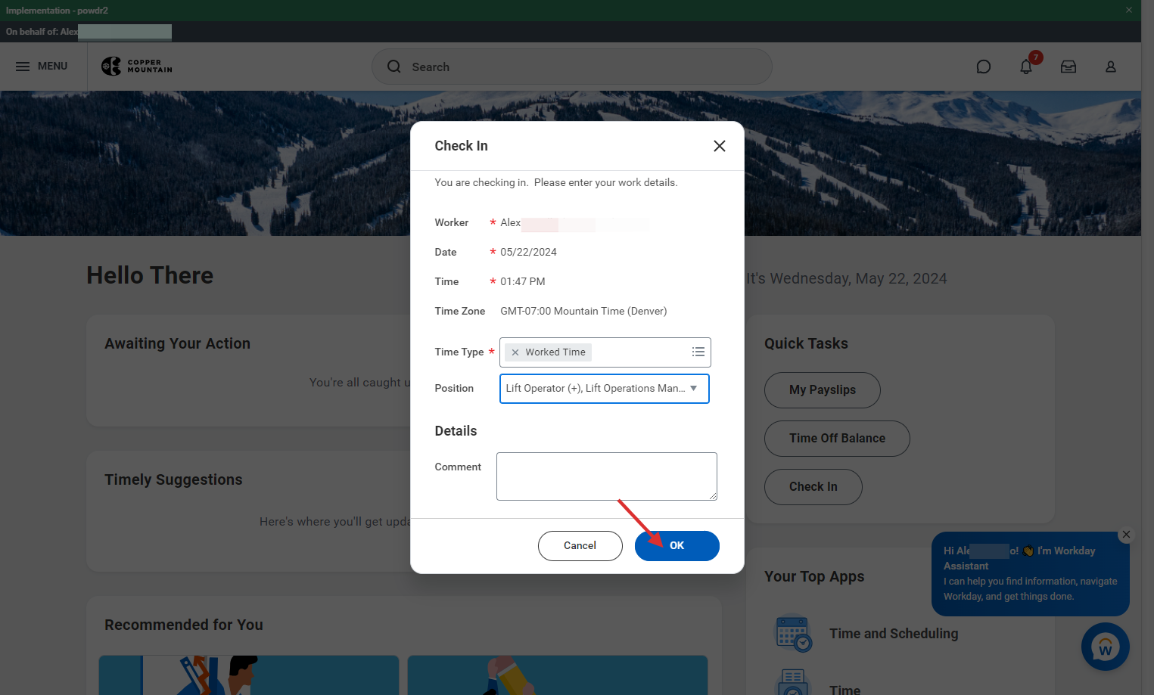Open the Time Type prompt list icon
The width and height of the screenshot is (1154, 695).
698,352
